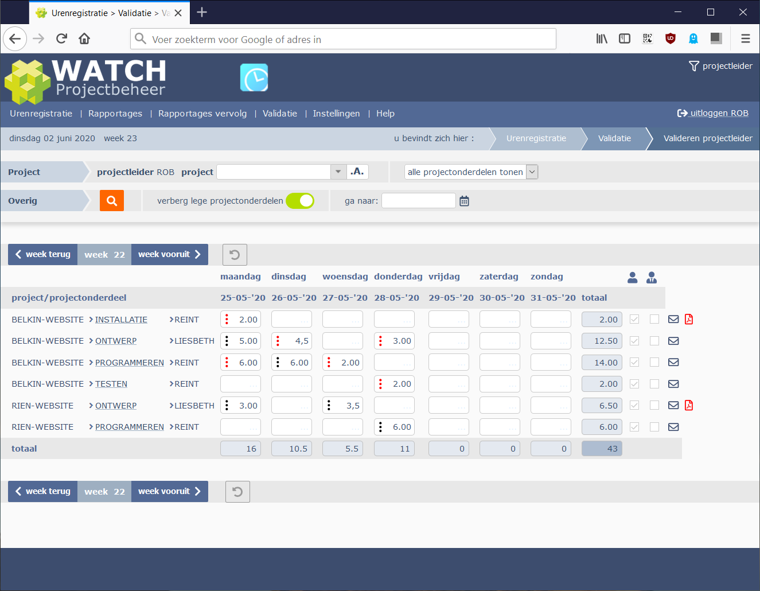Viewport: 760px width, 591px height.
Task: Open the calendar date picker icon
Action: (465, 201)
